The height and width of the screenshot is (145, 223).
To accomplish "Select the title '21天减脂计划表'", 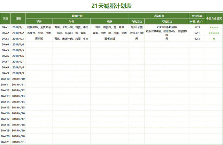I will (x=111, y=6).
